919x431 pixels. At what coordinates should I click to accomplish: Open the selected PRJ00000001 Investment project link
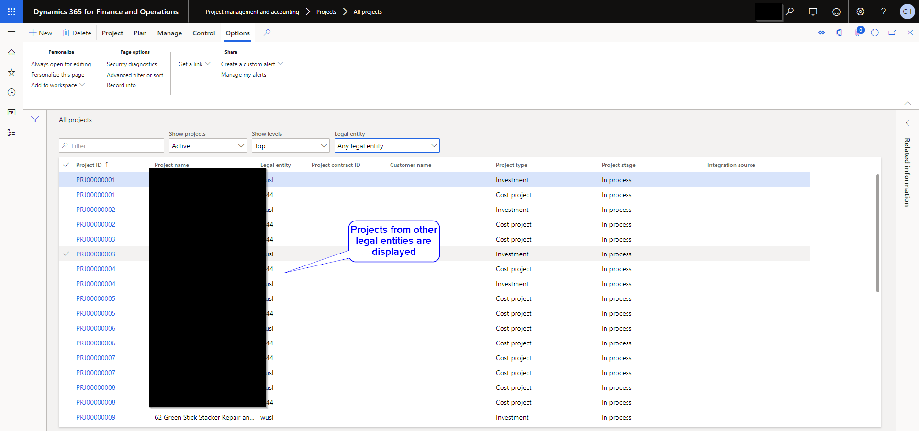point(96,180)
